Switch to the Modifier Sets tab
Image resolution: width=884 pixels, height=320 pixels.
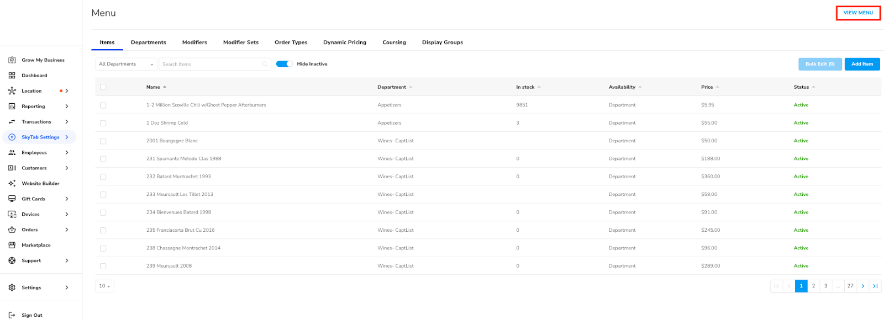coord(240,42)
